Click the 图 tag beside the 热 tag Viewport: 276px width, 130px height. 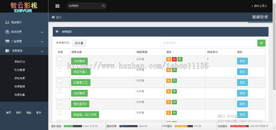click(180, 59)
